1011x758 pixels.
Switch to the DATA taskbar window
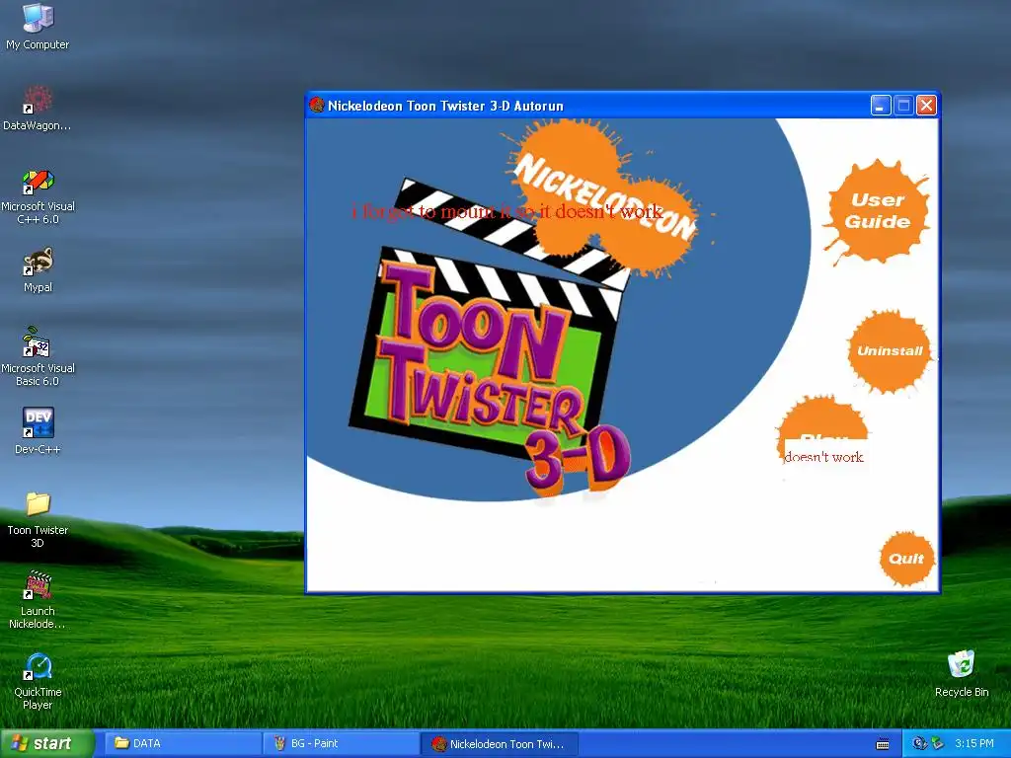click(183, 743)
